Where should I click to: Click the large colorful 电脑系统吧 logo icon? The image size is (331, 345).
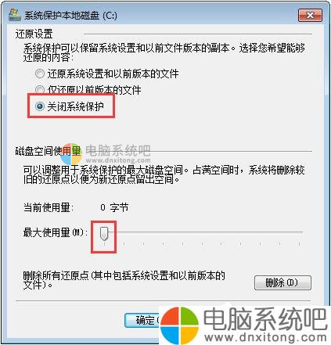pos(179,325)
